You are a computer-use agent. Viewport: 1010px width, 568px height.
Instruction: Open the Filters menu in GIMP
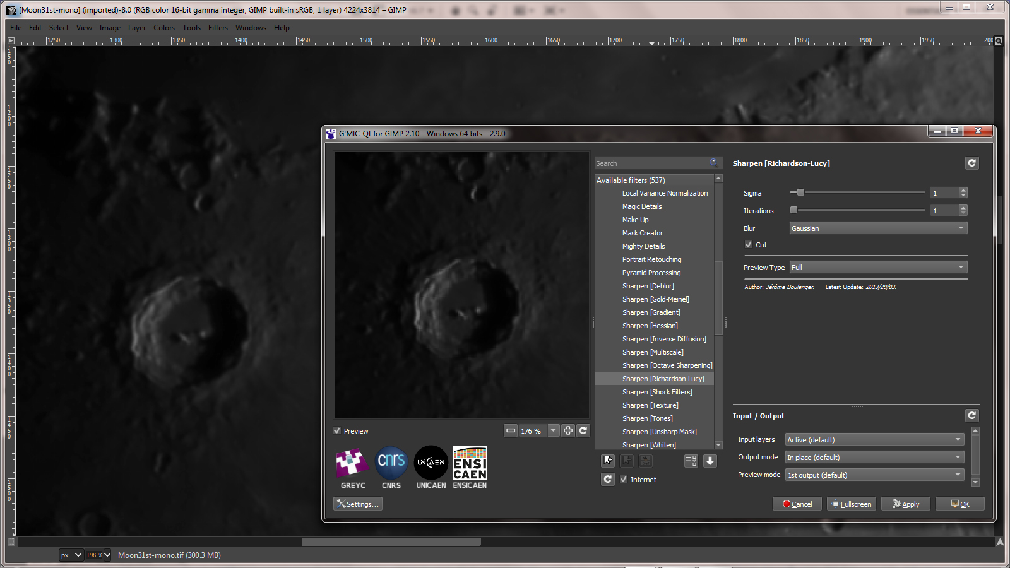click(218, 27)
